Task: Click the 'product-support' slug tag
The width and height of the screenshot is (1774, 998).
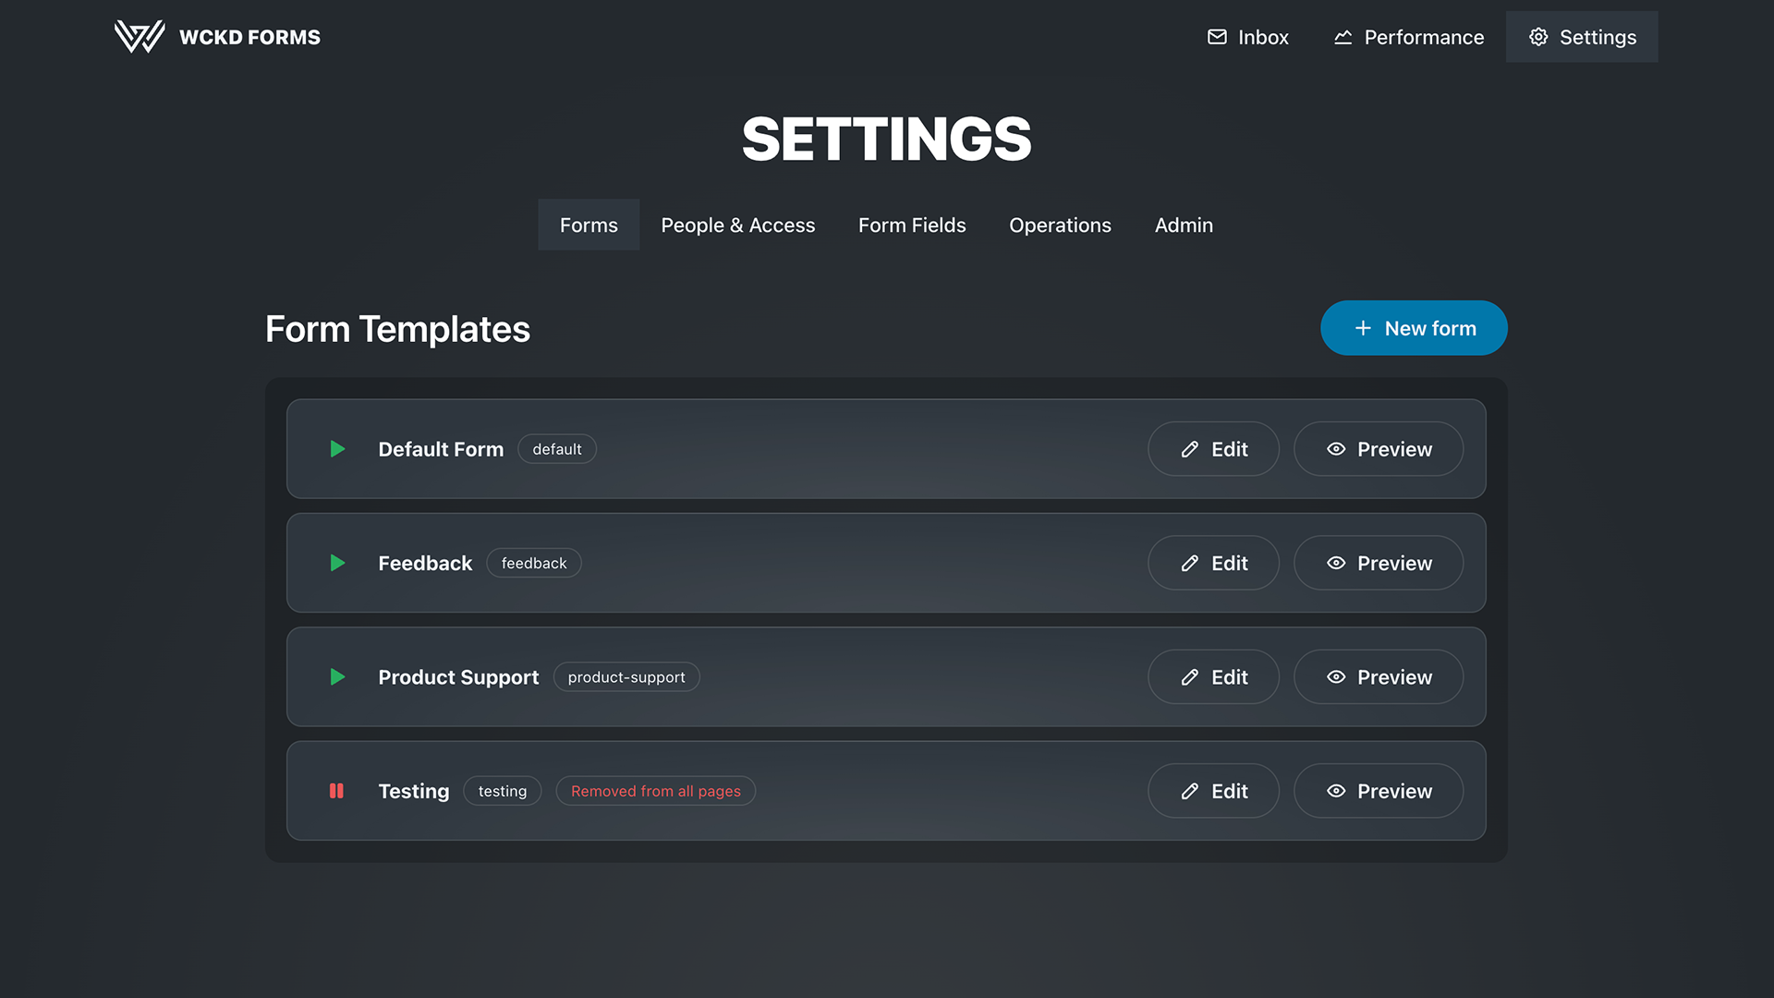Action: coord(626,677)
